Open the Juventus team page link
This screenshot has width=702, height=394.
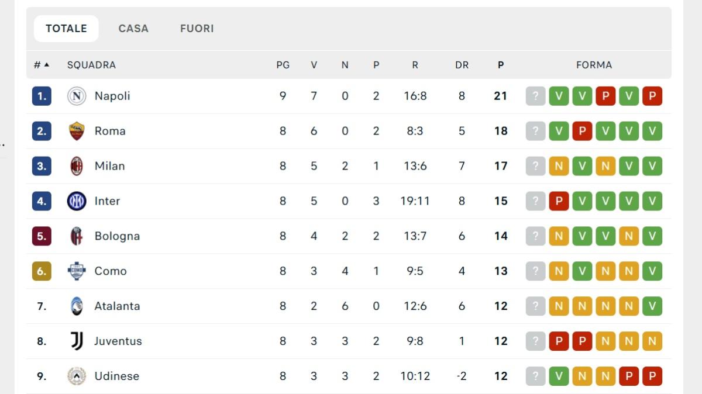point(118,341)
